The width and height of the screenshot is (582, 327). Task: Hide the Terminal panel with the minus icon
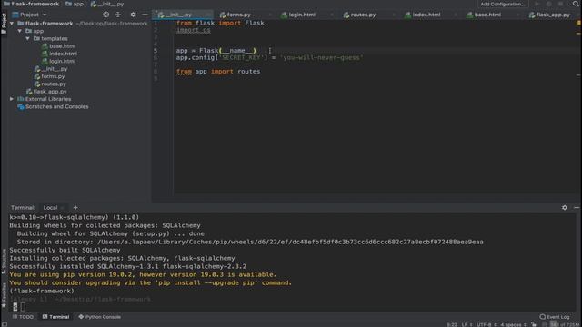[577, 208]
